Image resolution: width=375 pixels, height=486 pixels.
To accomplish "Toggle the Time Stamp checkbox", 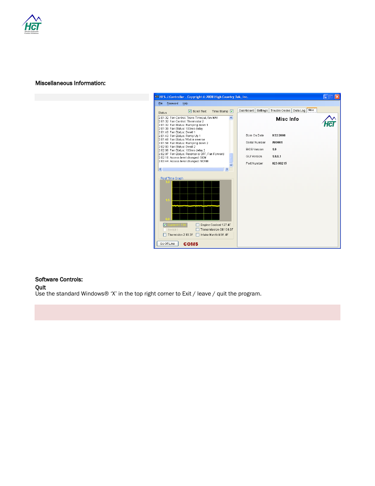I will click(232, 111).
